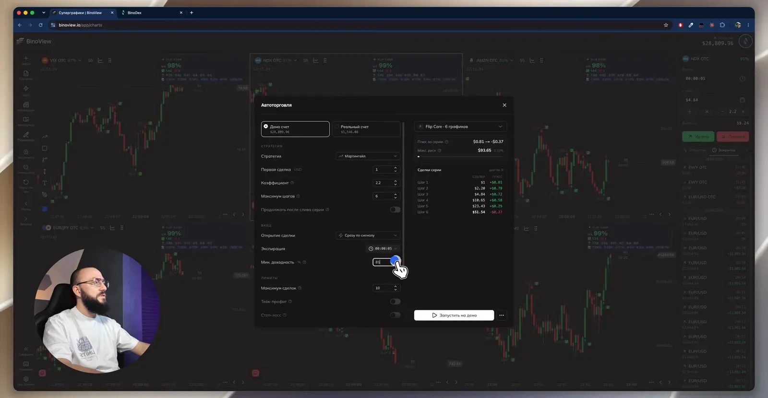Select the Демо счет account option
768x398 pixels.
(x=295, y=129)
